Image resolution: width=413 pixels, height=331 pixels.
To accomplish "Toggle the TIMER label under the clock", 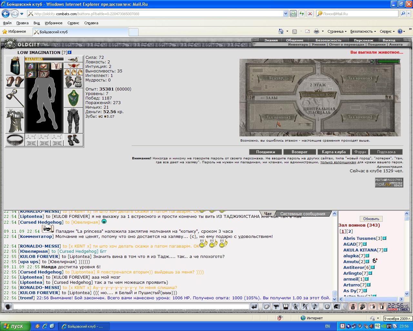I will (404, 309).
